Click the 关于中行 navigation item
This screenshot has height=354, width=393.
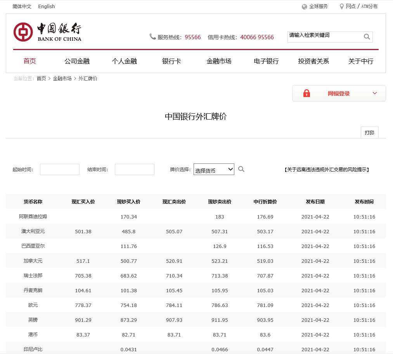(360, 61)
